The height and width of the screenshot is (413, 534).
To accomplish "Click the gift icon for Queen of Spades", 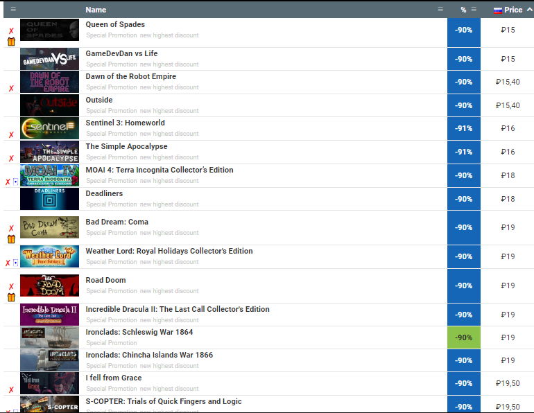I will 11,42.
